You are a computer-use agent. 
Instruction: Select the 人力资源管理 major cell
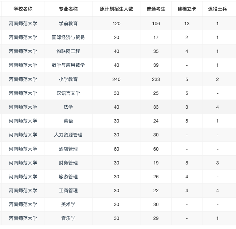(68, 135)
